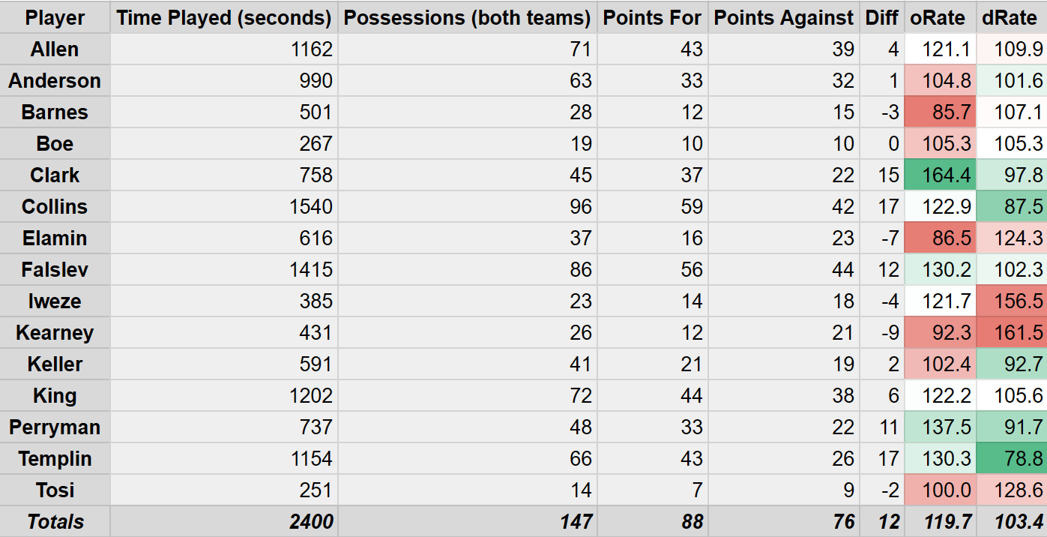Click Clark's green 164.4 oRate cell
The image size is (1047, 537).
tap(940, 175)
